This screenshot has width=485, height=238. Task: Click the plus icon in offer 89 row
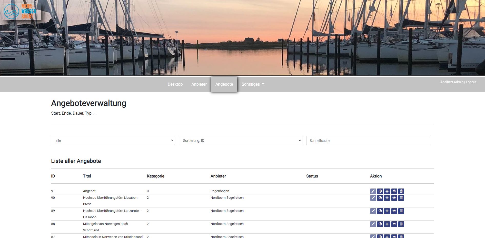tap(387, 211)
